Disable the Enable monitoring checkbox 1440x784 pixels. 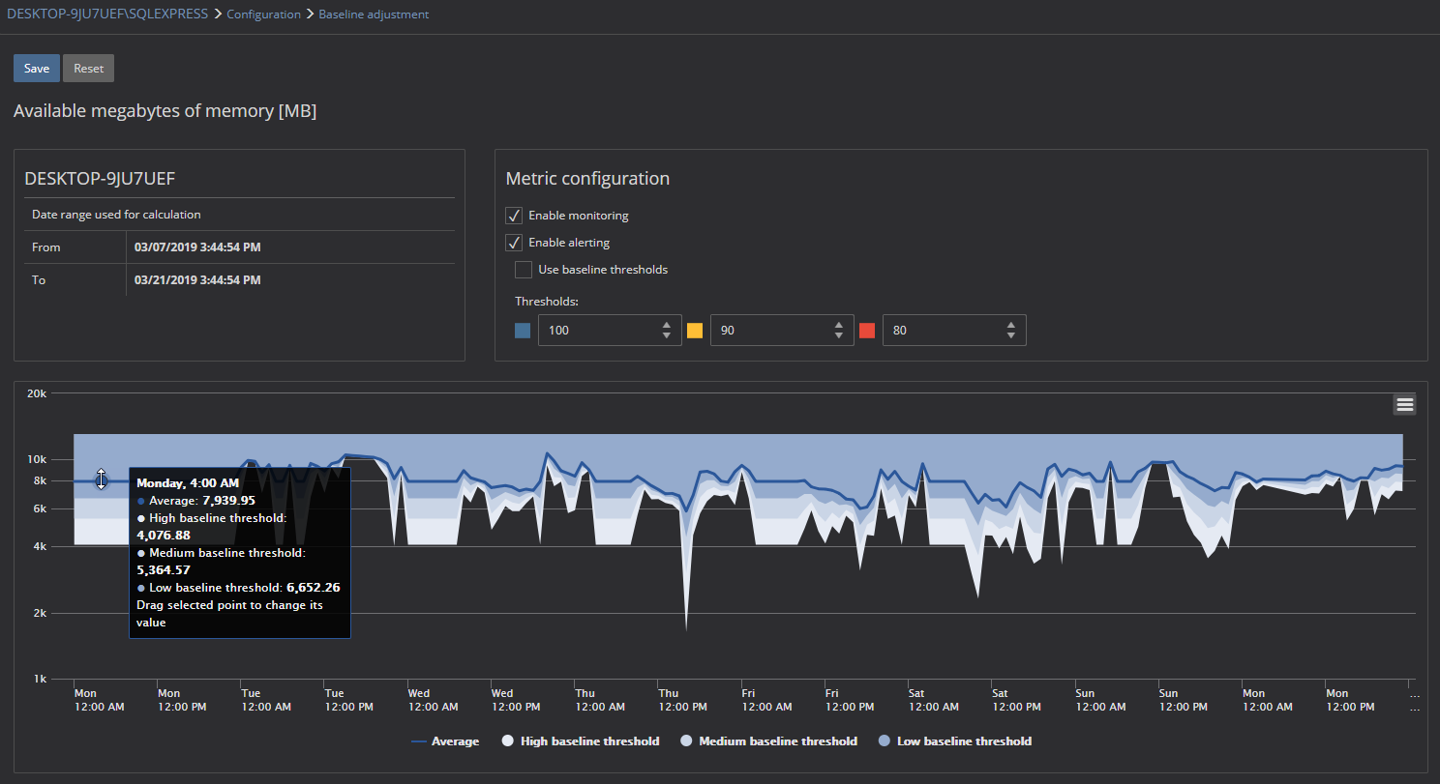[515, 216]
